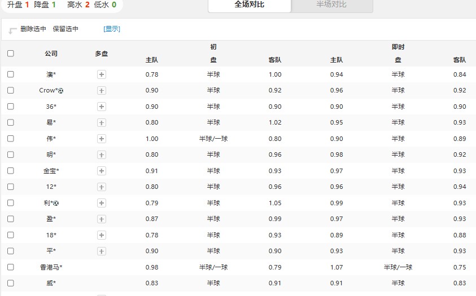The width and height of the screenshot is (476, 296).
Task: Click 澳* live away odds 0.84
Action: pyautogui.click(x=460, y=74)
